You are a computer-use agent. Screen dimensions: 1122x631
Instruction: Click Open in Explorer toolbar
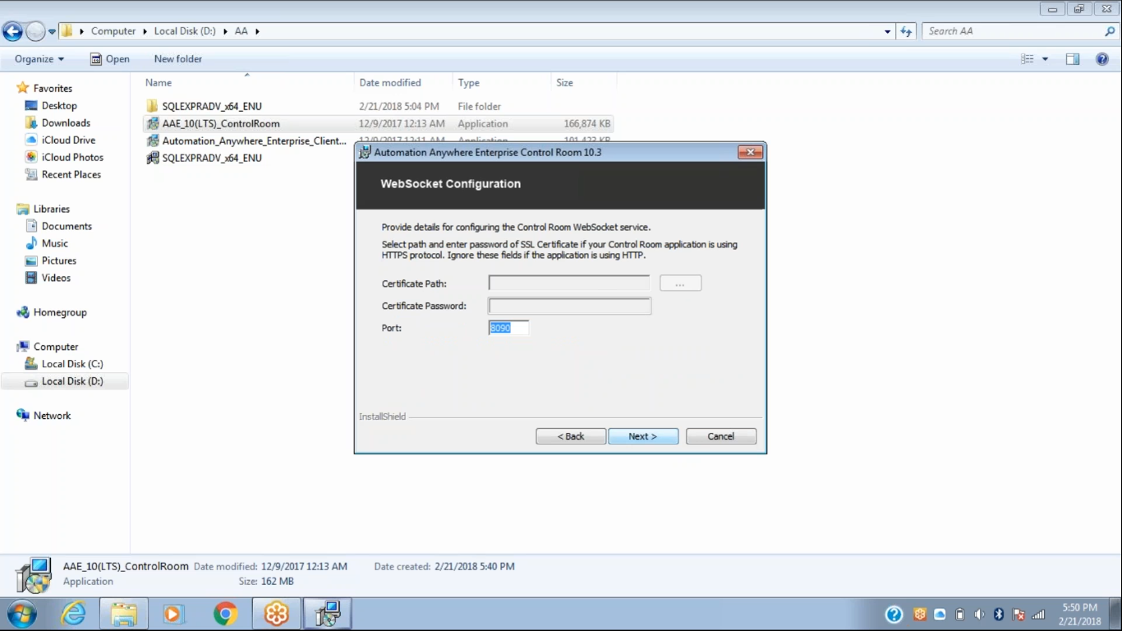pos(109,59)
